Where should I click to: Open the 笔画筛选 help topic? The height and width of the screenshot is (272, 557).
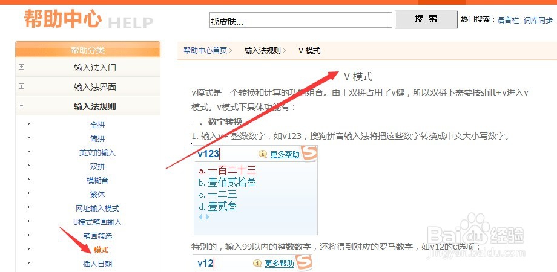coord(97,236)
